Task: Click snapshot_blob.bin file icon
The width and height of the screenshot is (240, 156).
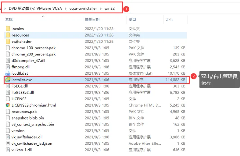Action: [x=8, y=118]
